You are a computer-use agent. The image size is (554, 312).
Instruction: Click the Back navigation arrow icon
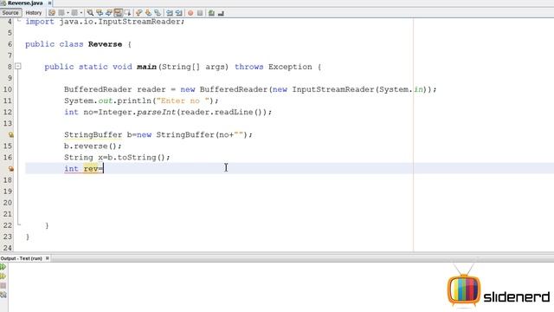(61, 13)
